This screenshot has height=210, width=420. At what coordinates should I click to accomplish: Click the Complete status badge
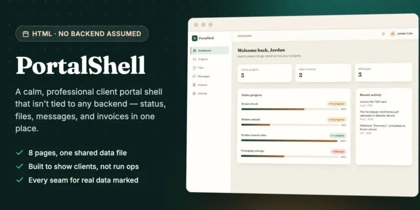tap(338, 136)
